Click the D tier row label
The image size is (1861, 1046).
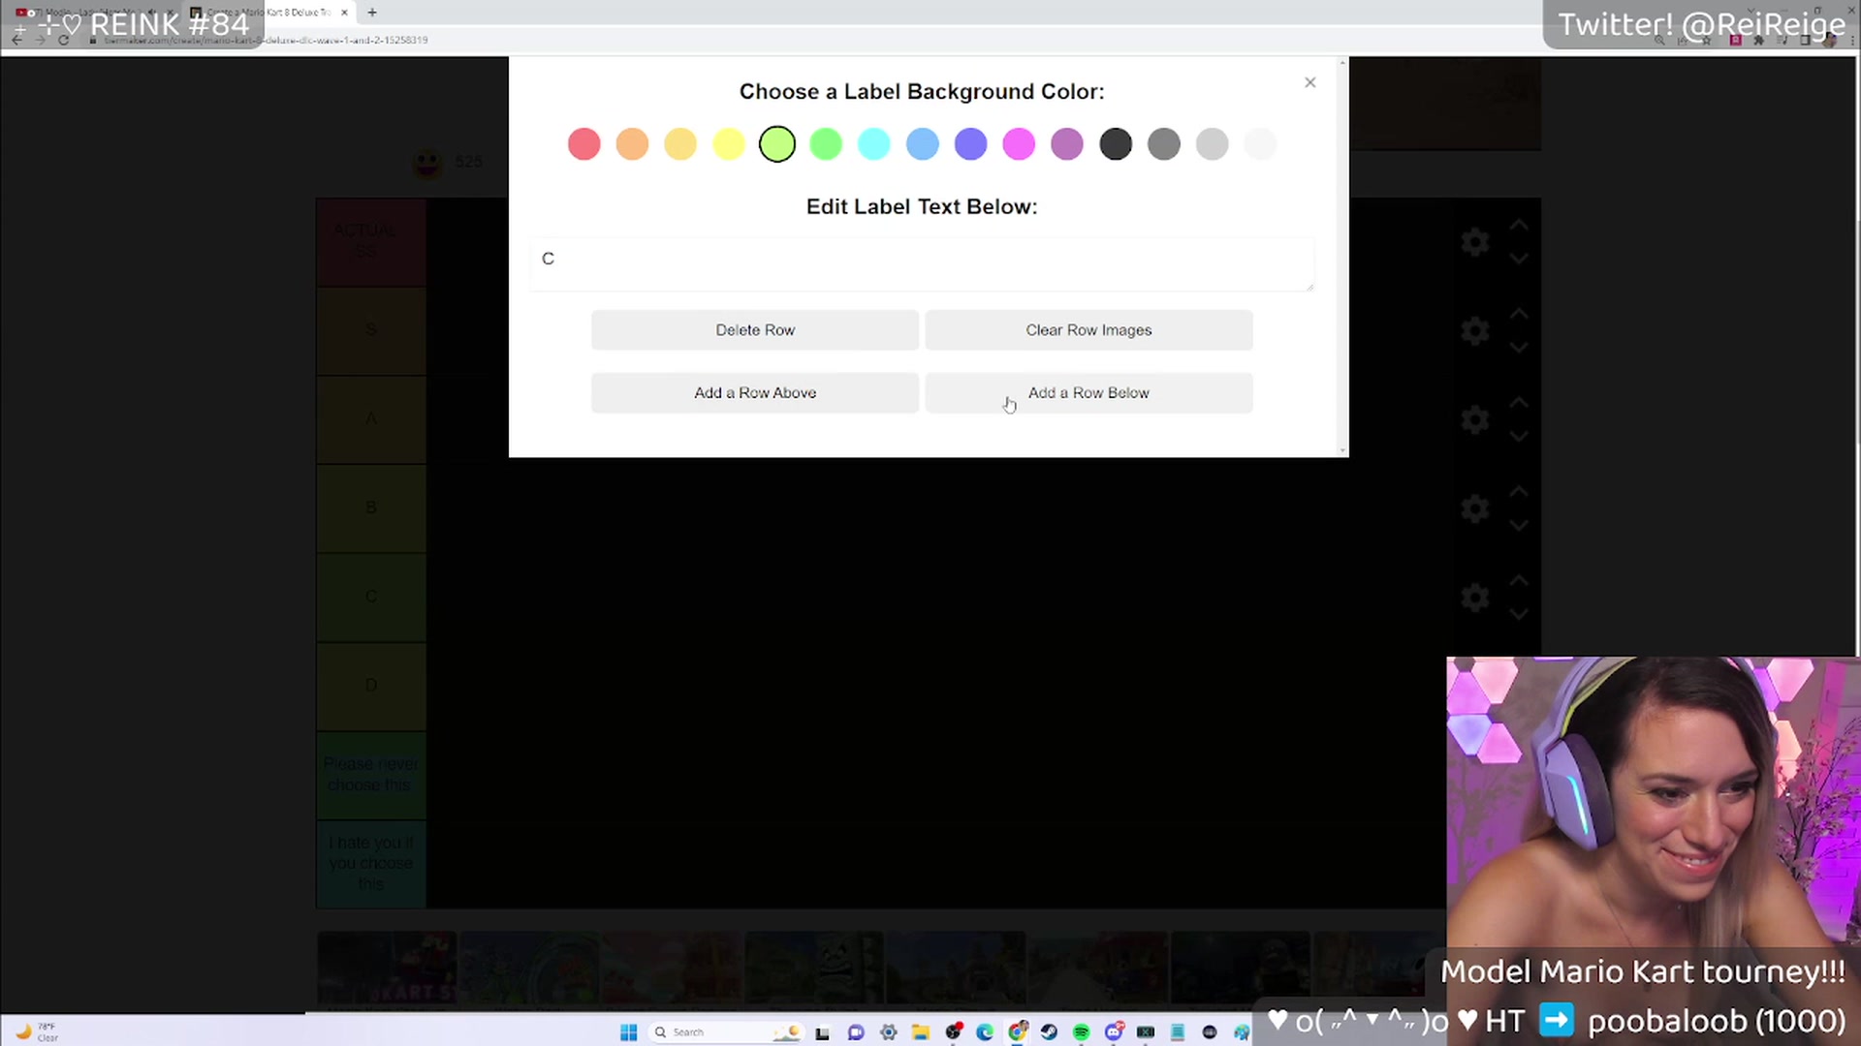[371, 686]
